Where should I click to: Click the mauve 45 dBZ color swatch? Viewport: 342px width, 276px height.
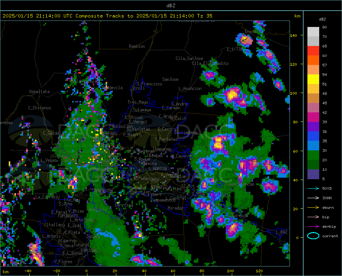pyautogui.click(x=313, y=107)
